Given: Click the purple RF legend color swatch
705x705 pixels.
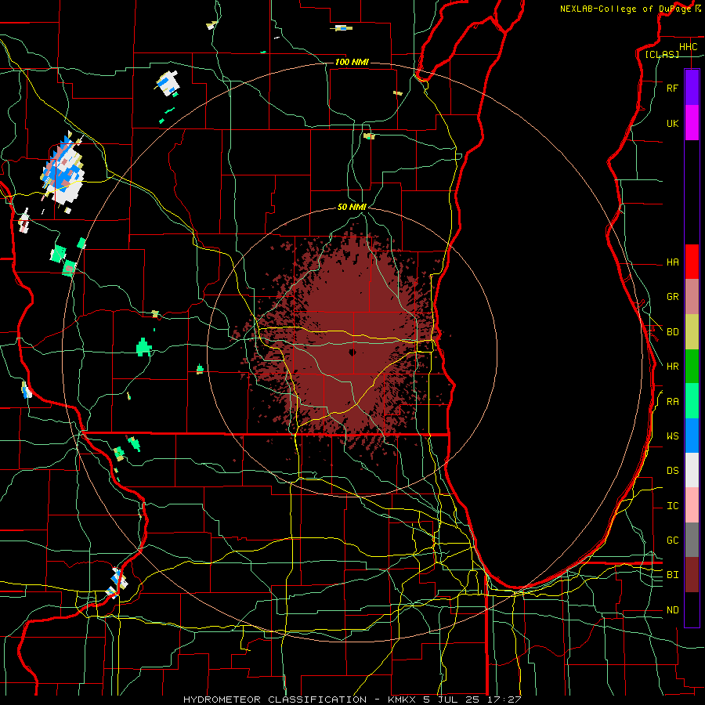Looking at the screenshot, I should pos(692,88).
